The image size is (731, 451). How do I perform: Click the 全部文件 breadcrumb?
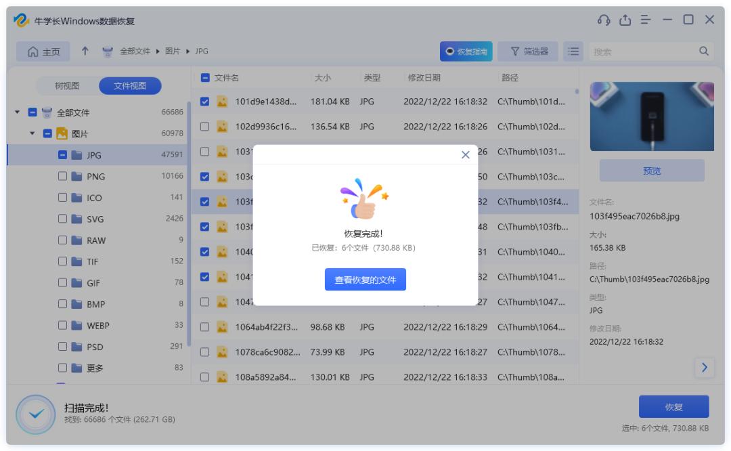[x=135, y=51]
